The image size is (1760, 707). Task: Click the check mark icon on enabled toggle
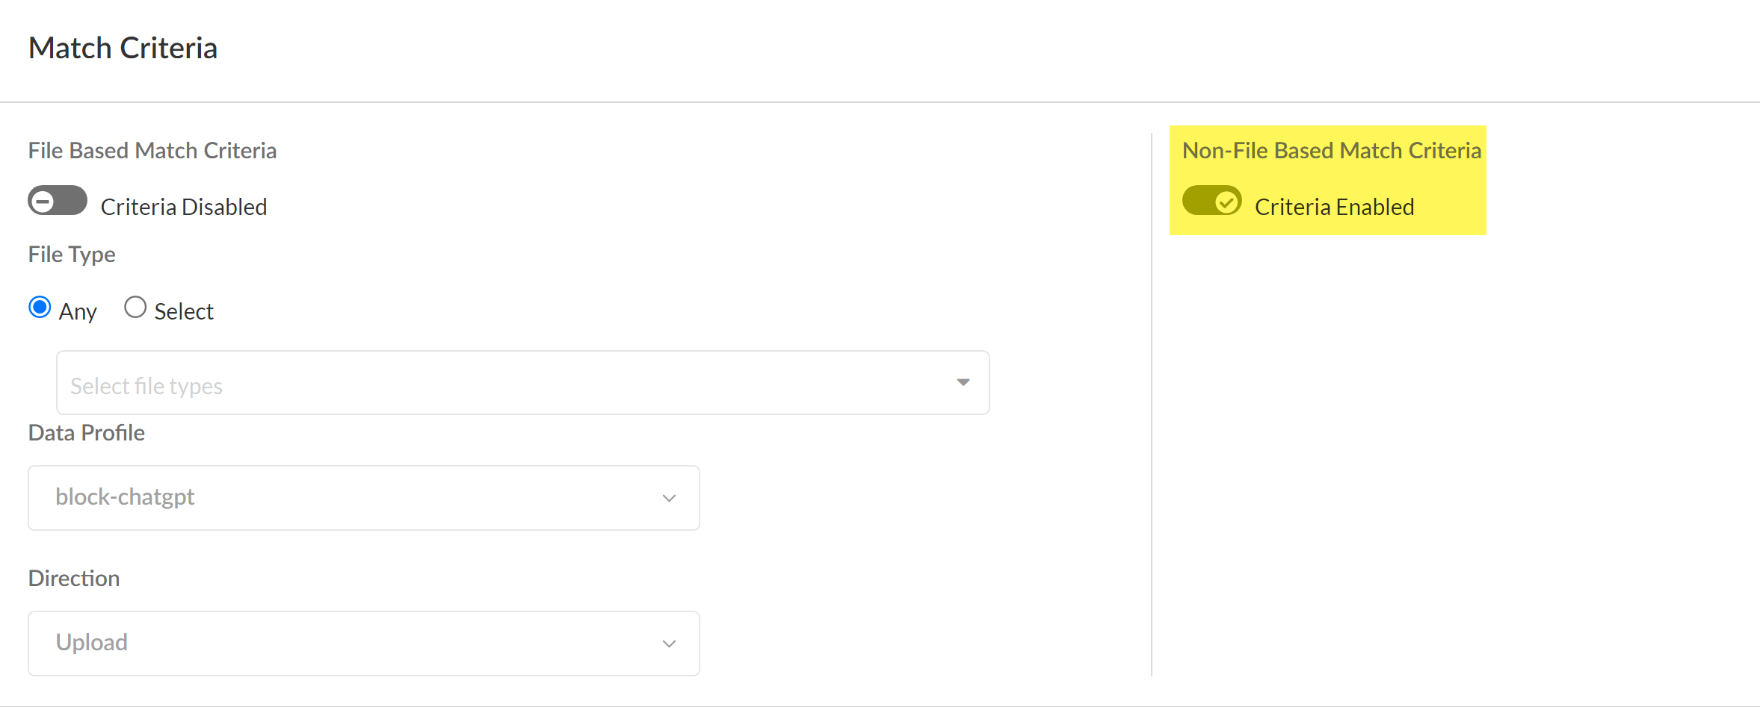click(1226, 202)
